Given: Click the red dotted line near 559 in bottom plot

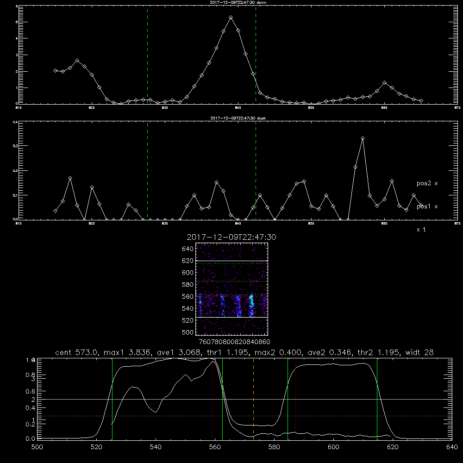Looking at the screenshot, I should pyautogui.click(x=213, y=399).
